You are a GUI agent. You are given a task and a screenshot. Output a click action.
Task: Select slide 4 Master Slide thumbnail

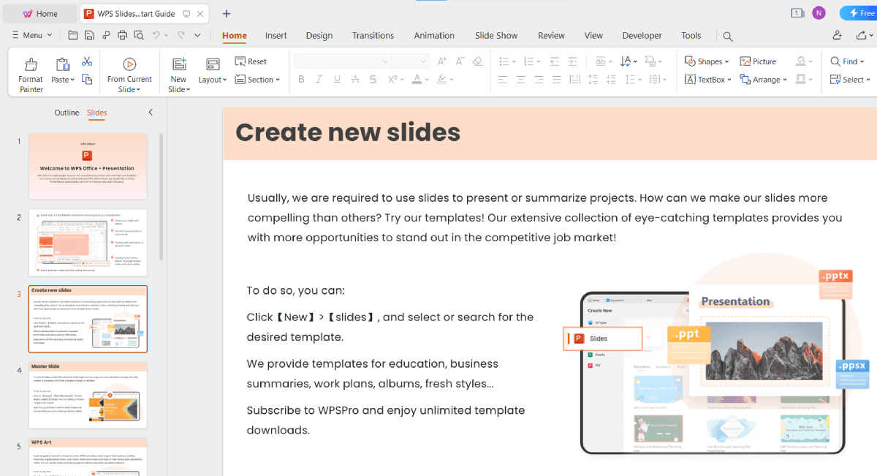point(88,395)
